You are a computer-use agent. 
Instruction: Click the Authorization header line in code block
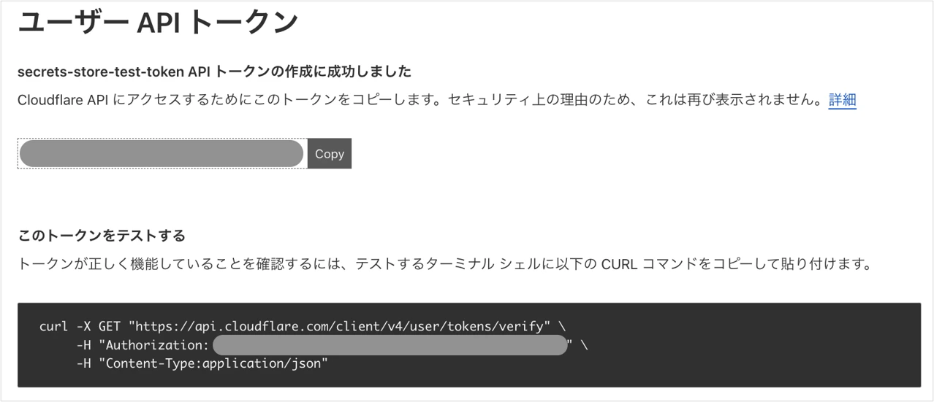coord(332,345)
